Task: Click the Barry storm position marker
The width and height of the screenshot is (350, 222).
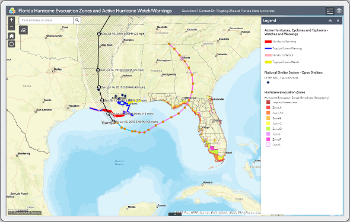Action: pos(113,122)
